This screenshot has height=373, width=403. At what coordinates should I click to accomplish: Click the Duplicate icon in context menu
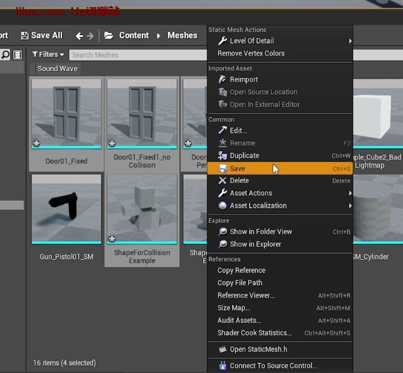tap(223, 156)
